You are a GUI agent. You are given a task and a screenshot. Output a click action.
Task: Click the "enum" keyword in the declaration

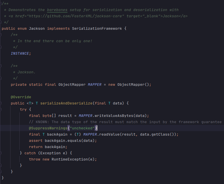(x=22, y=29)
